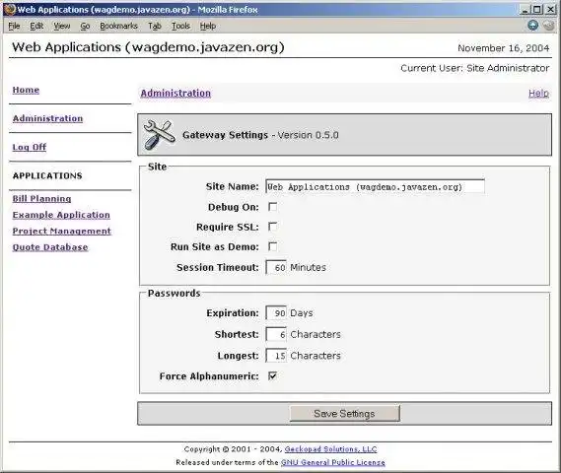561x473 pixels.
Task: Enable the Debug On checkbox
Action: (x=273, y=207)
